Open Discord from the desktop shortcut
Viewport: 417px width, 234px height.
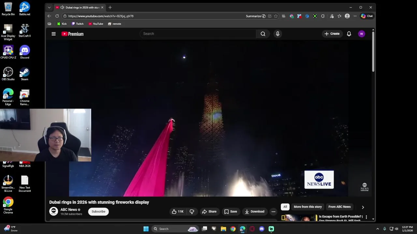coord(24,52)
